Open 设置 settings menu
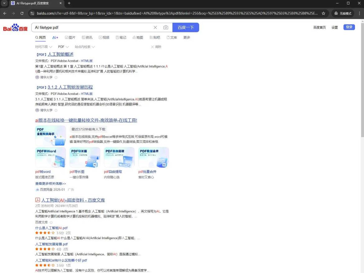Screen dimensions: 364x273 click(x=334, y=27)
